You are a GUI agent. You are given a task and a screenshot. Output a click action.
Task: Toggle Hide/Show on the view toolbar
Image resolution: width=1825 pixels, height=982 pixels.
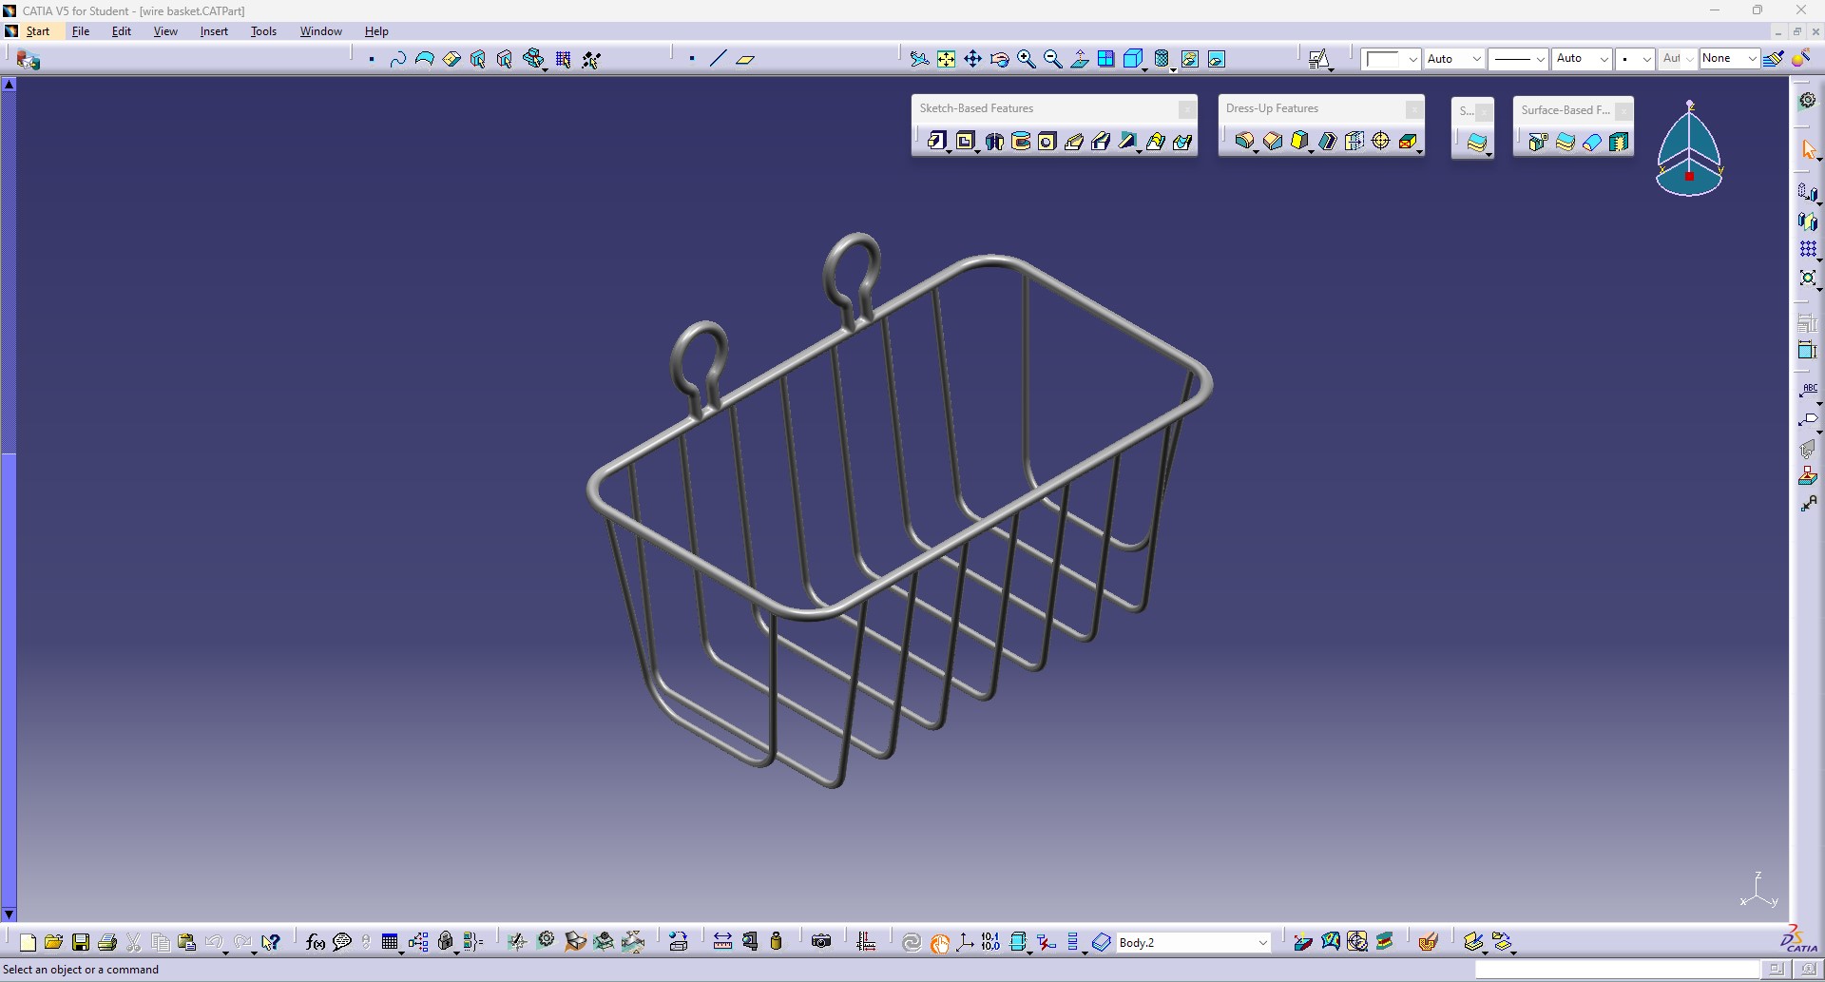(1189, 59)
